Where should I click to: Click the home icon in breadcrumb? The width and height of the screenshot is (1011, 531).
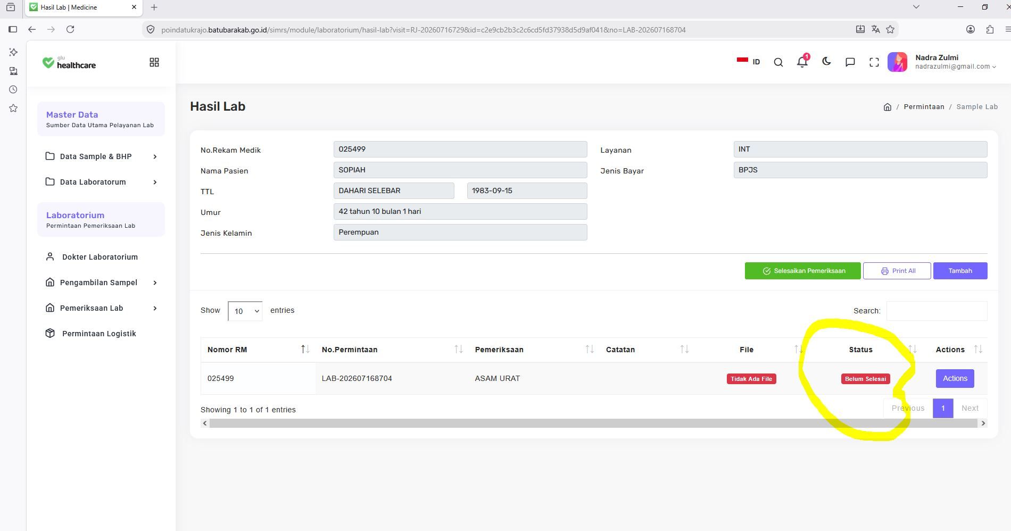(x=887, y=107)
